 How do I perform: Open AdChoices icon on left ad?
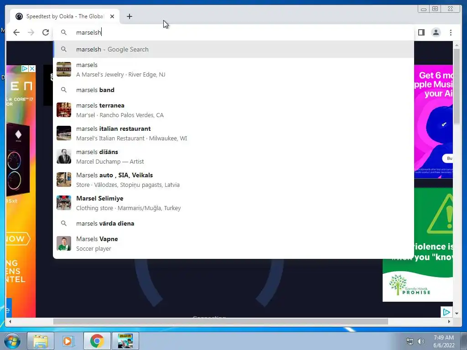coord(25,69)
